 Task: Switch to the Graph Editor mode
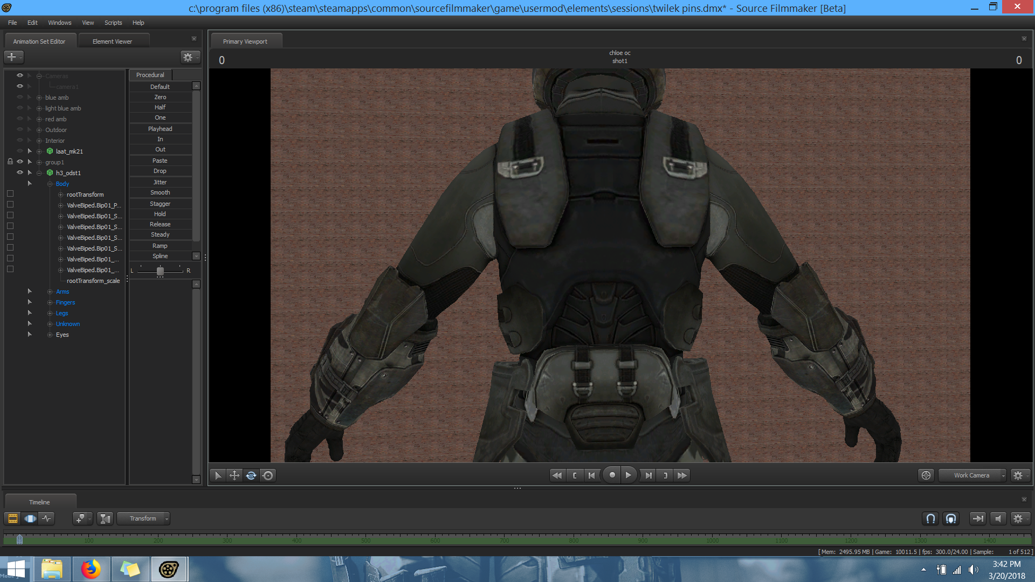coord(47,518)
